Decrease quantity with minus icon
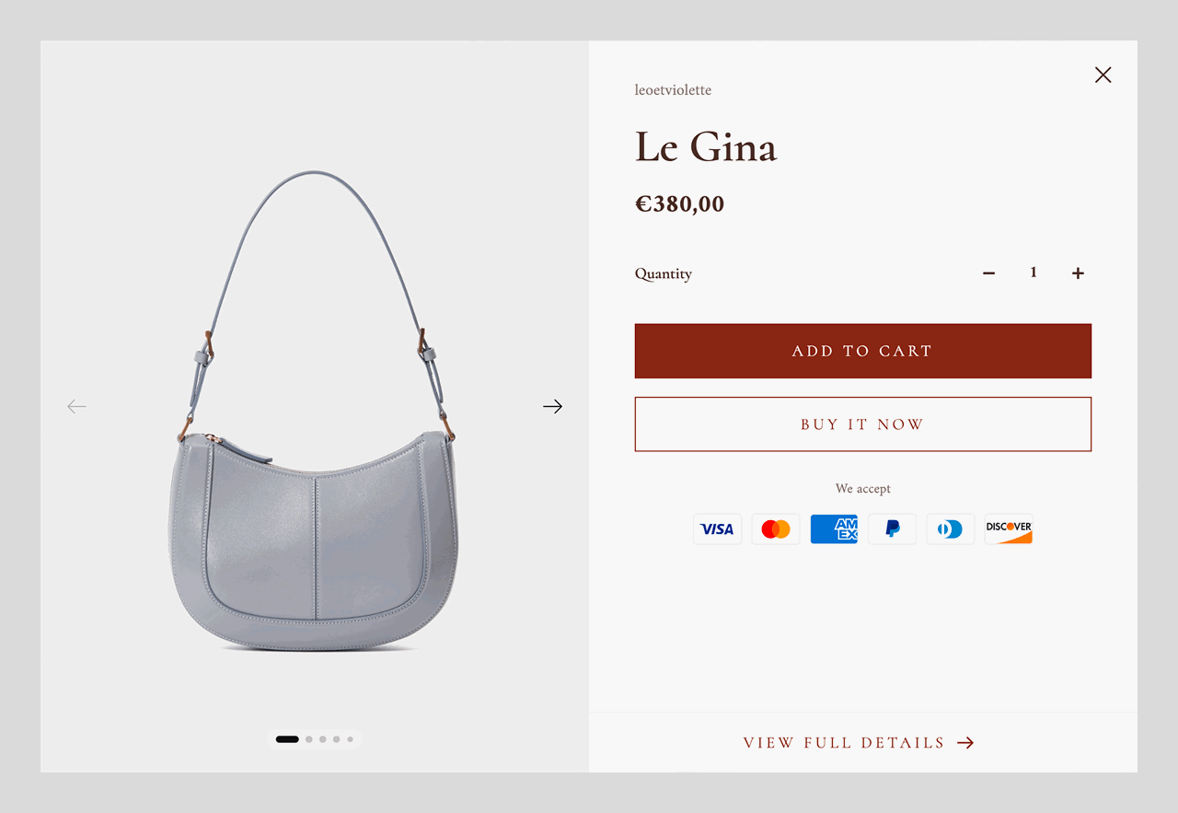This screenshot has width=1178, height=813. pos(988,273)
